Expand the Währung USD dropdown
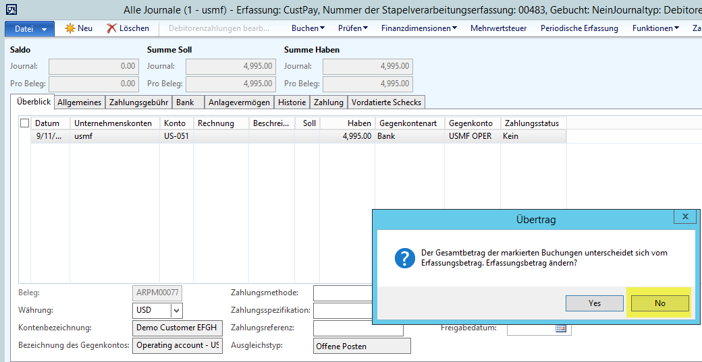The height and width of the screenshot is (362, 702). 176,311
